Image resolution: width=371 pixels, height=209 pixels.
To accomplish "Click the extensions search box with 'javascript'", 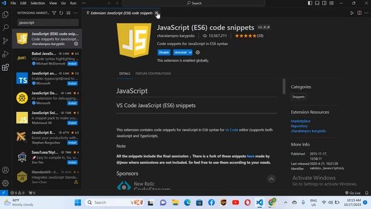I will coord(48,23).
